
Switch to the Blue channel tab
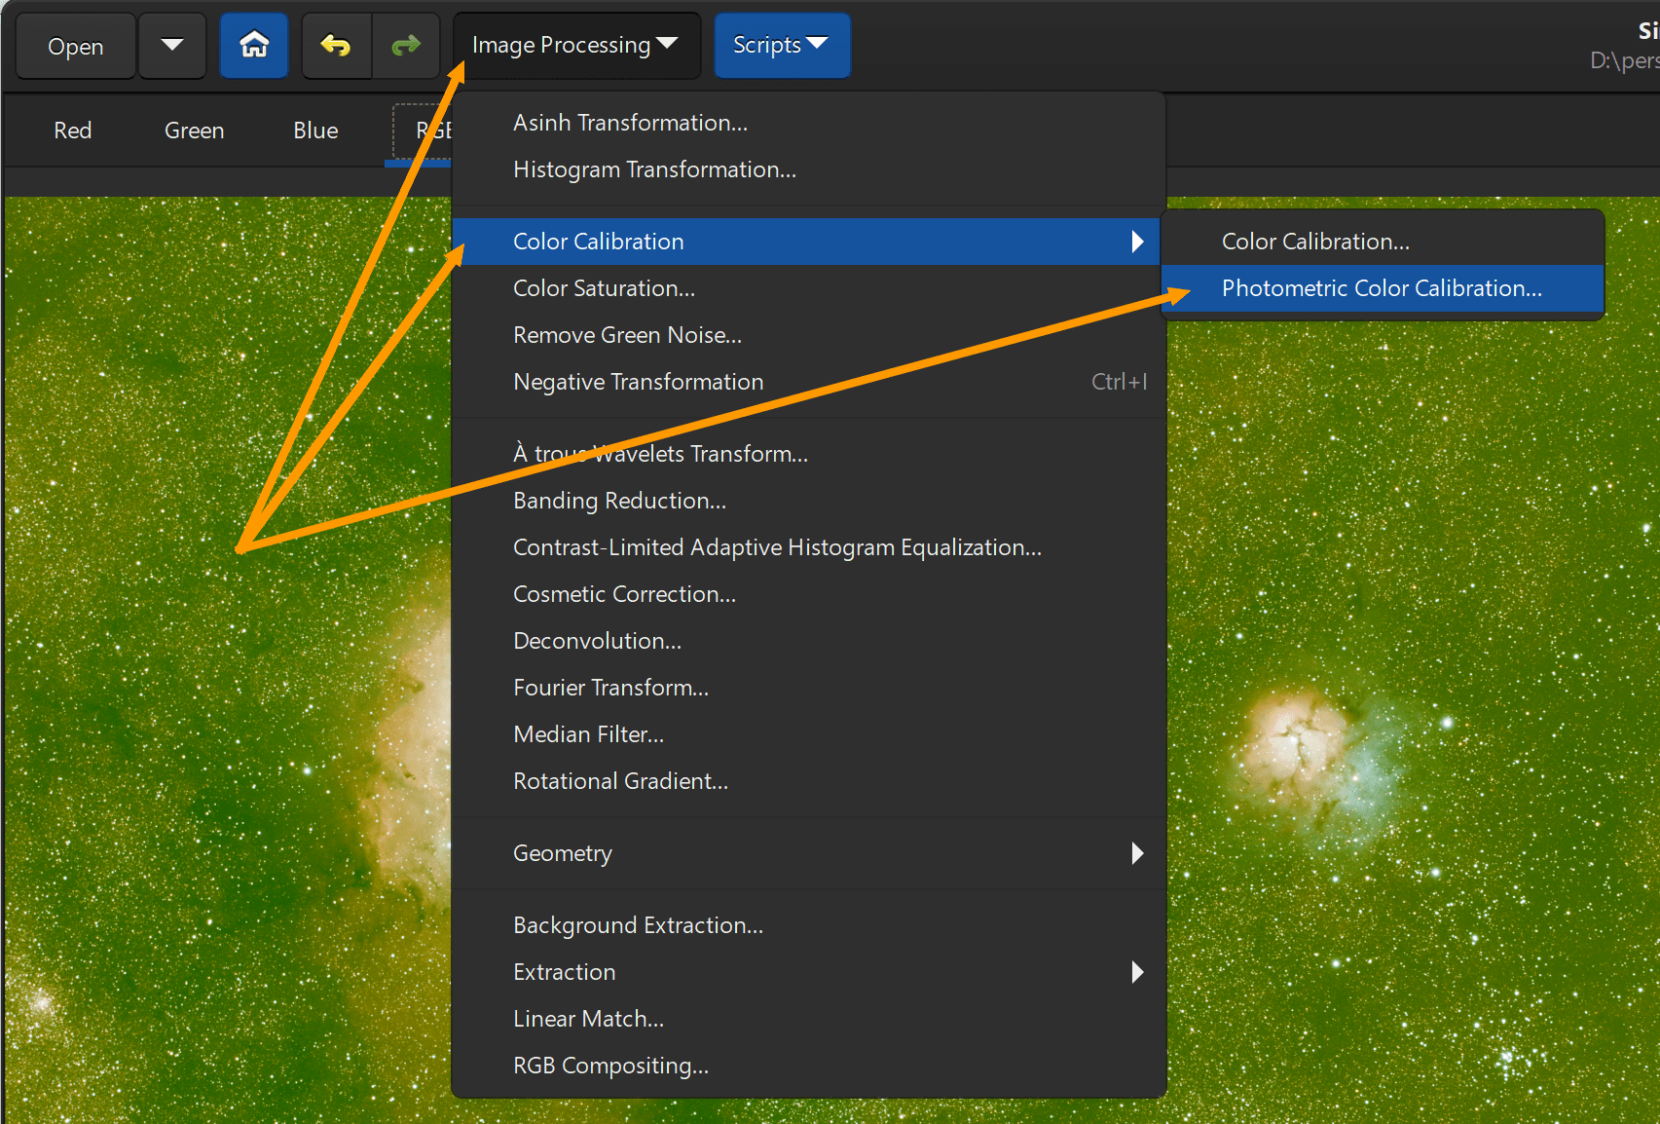315,131
